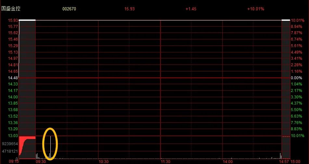Click the 4718121 volume axis label
The image size is (309, 164).
(x=10, y=151)
